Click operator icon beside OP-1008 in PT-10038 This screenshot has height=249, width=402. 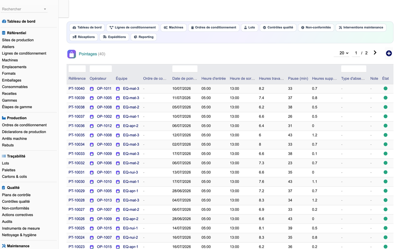coord(92,108)
